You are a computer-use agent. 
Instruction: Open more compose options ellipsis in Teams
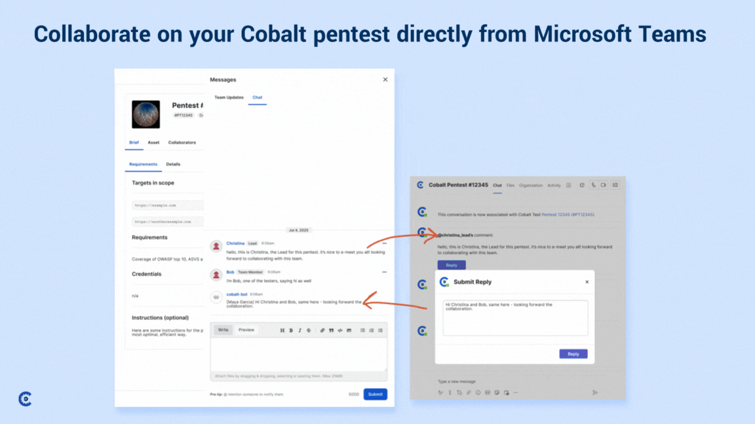[x=516, y=393]
